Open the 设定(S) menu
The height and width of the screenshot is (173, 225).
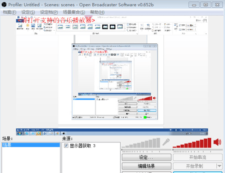28,12
